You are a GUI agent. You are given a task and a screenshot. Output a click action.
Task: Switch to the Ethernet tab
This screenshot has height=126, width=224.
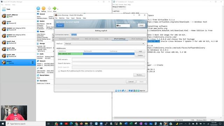coord(75,39)
